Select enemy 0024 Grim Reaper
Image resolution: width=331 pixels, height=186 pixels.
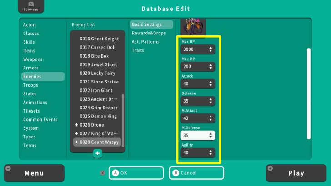(99, 108)
